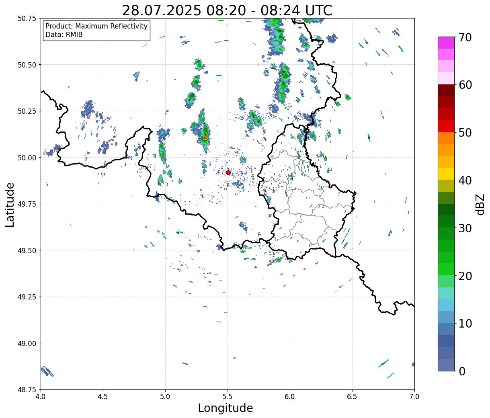Click the 'Product: Maximum Reflectivity' label

point(96,26)
